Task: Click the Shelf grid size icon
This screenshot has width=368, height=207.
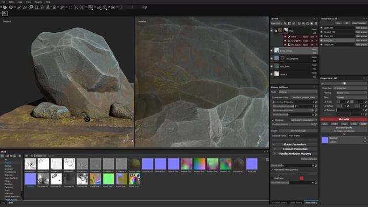Action: coord(267,160)
